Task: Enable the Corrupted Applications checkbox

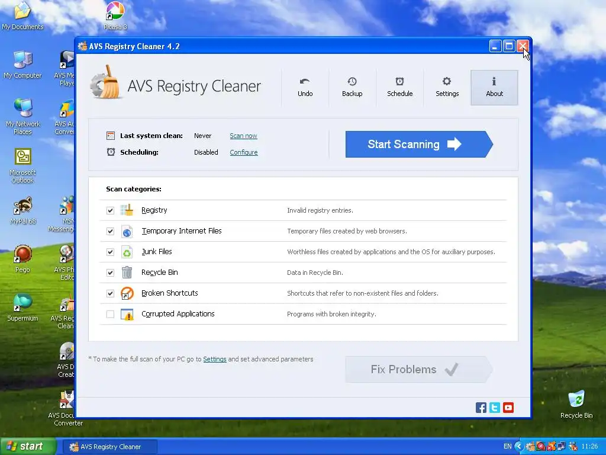Action: tap(110, 314)
